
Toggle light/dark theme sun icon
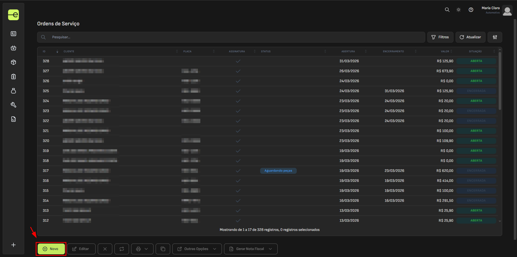[459, 10]
